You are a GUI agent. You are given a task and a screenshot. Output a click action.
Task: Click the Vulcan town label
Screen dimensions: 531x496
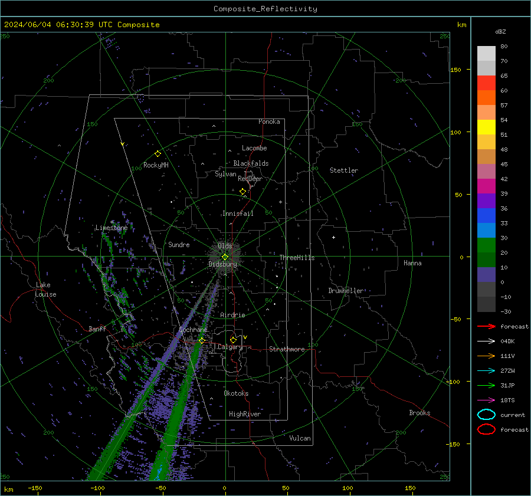300,438
